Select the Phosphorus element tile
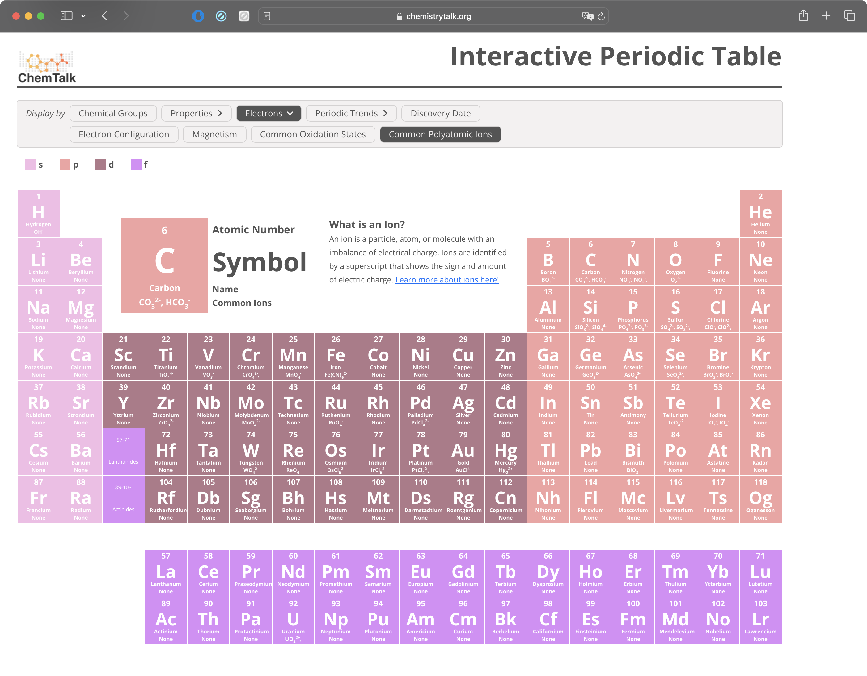 (633, 309)
